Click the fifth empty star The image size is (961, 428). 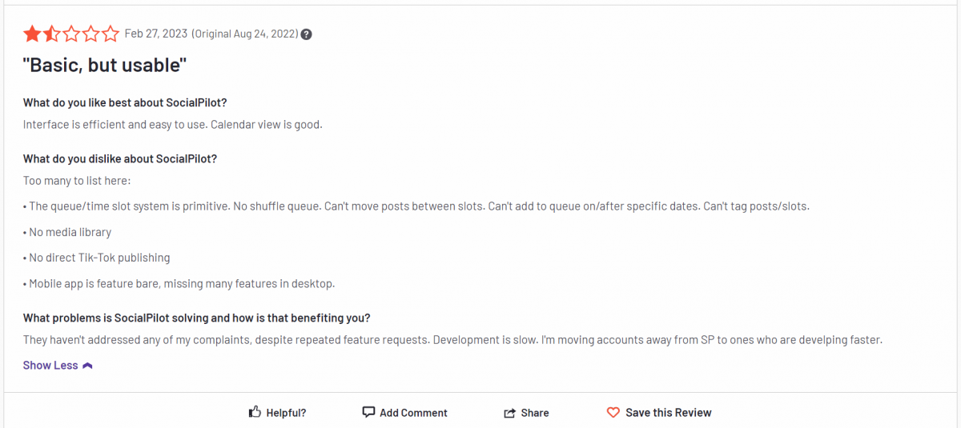coord(110,34)
